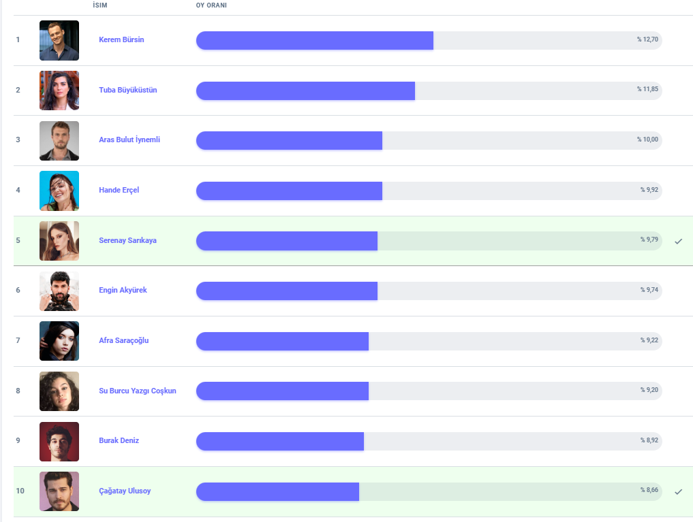693x522 pixels.
Task: Click Engin Akyürek's avatar image
Action: click(x=59, y=291)
